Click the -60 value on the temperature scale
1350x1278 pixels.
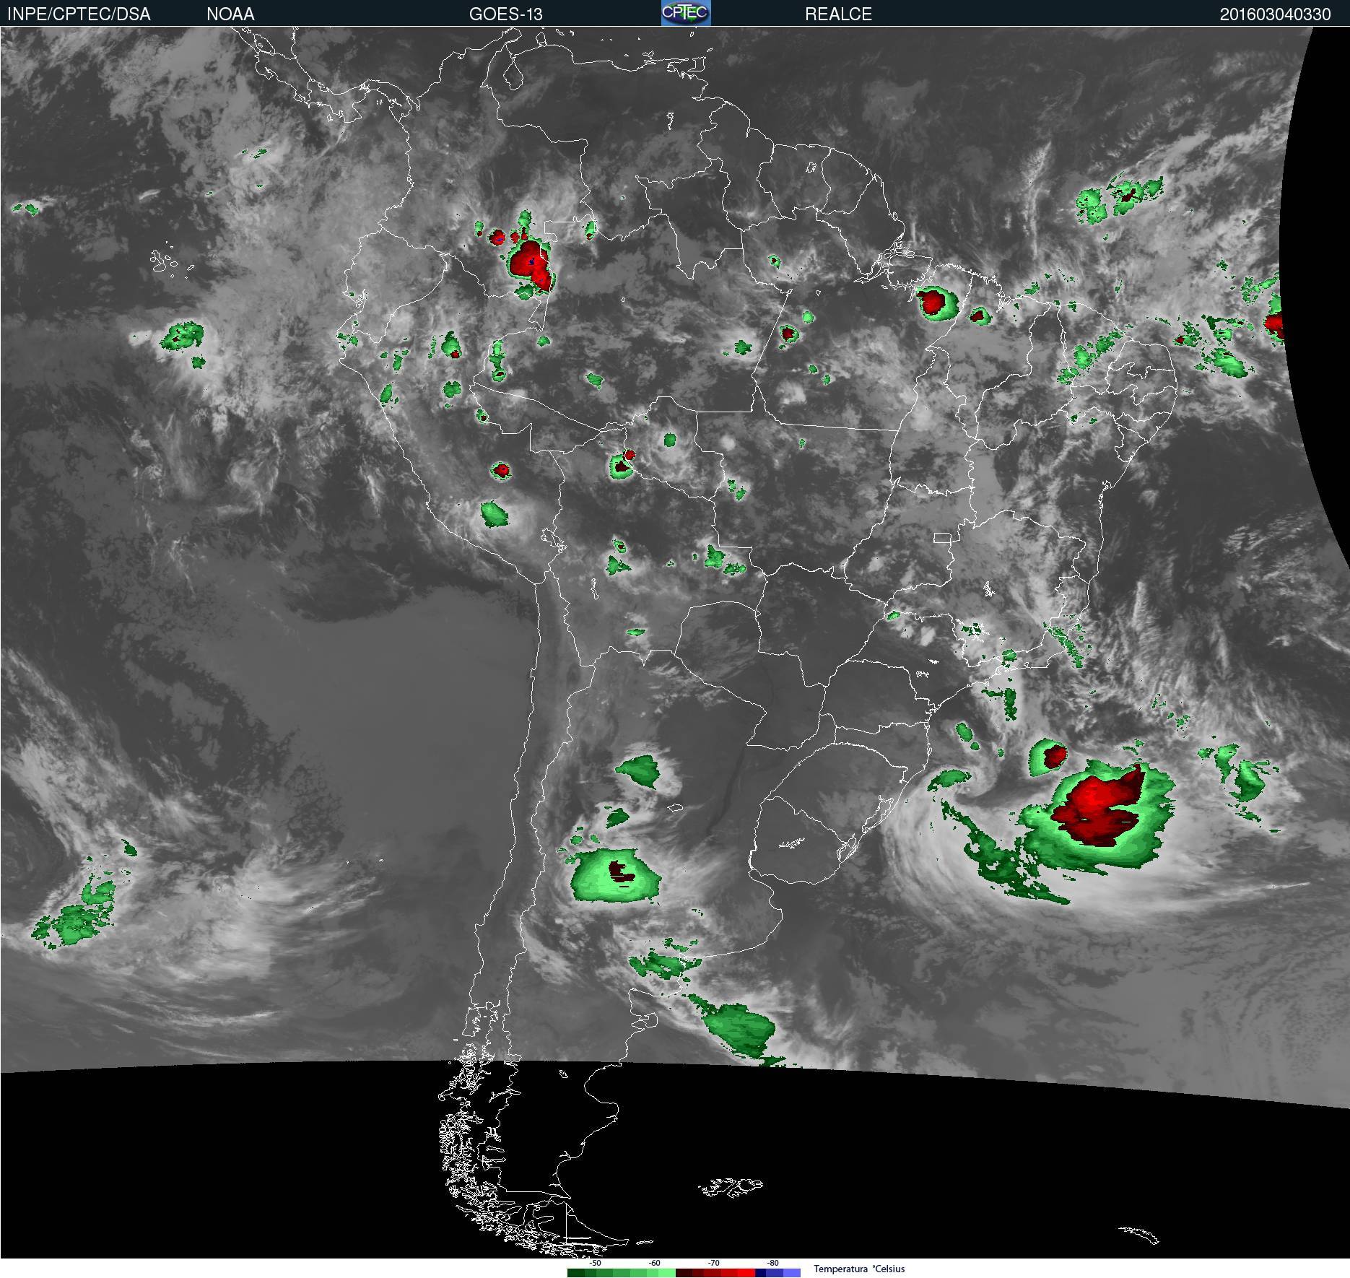pos(654,1263)
